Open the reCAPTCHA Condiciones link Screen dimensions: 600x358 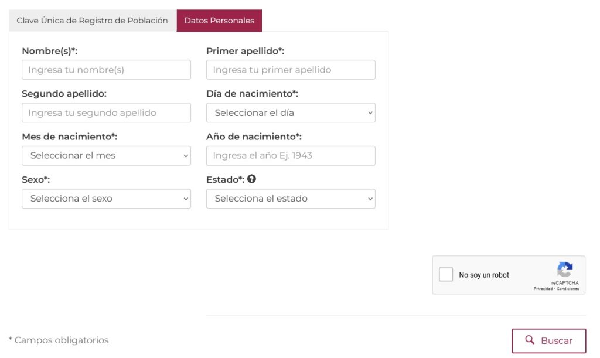coord(568,289)
